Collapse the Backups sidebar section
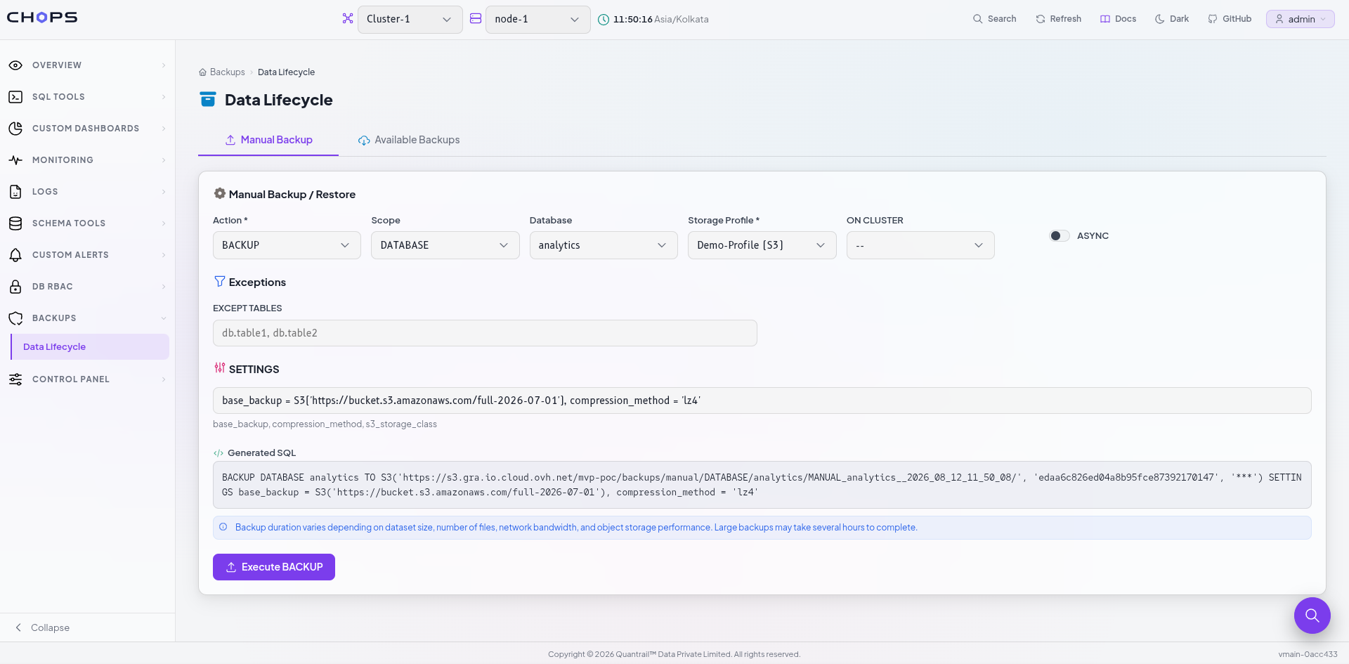Image resolution: width=1349 pixels, height=664 pixels. point(88,318)
